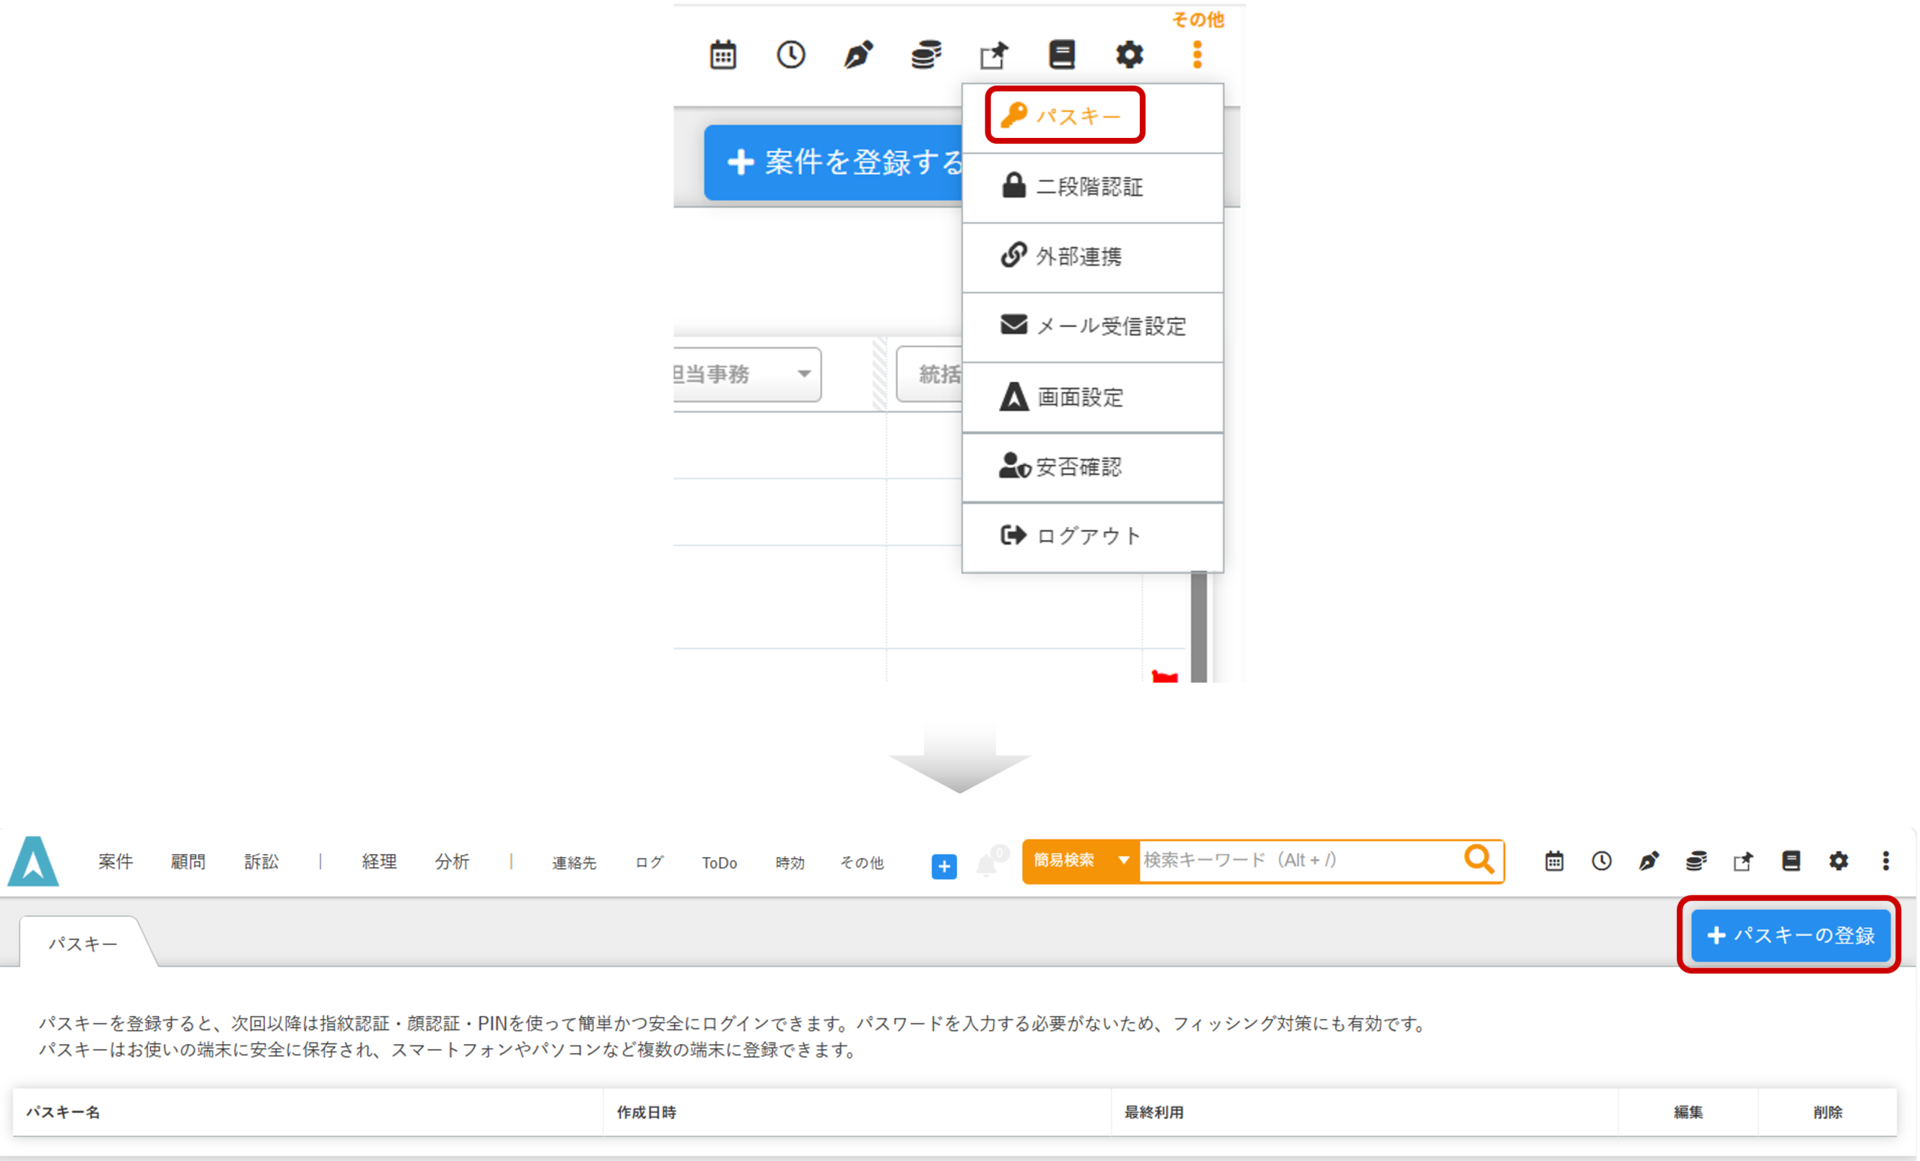This screenshot has width=1920, height=1161.
Task: Select 安否確認 in the menu
Action: (1092, 466)
